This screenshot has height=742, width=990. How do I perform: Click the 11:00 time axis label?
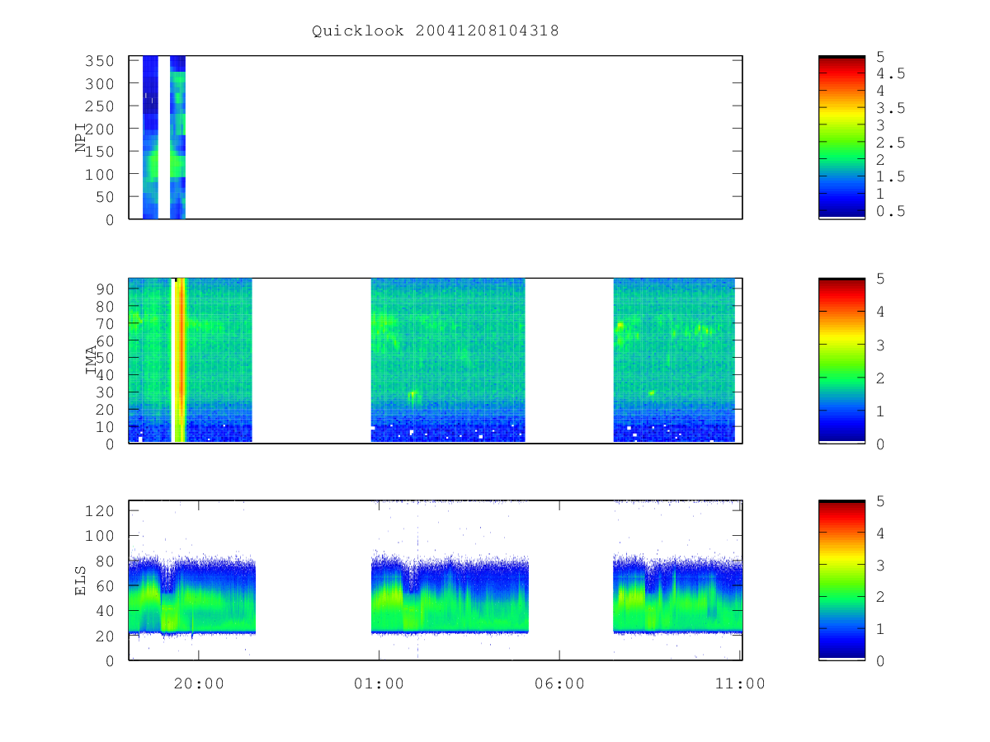[x=740, y=683]
